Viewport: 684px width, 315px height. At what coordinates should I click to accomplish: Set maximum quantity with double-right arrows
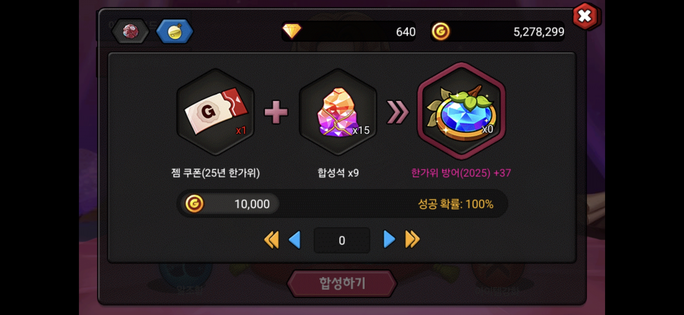pyautogui.click(x=412, y=239)
